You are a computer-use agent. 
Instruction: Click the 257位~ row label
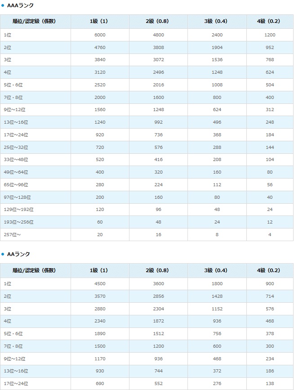pyautogui.click(x=12, y=235)
